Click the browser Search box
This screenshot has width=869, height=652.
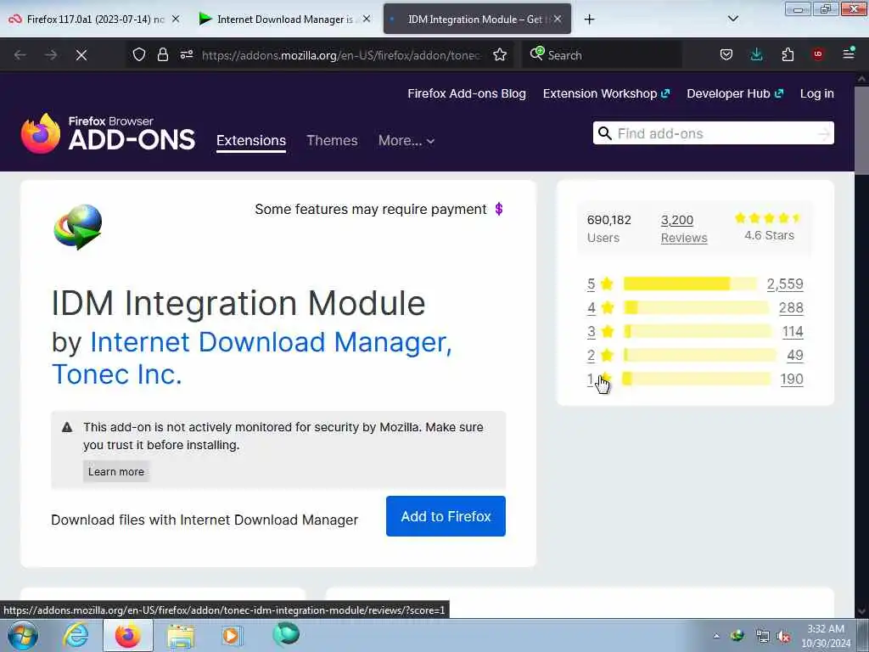(x=602, y=55)
